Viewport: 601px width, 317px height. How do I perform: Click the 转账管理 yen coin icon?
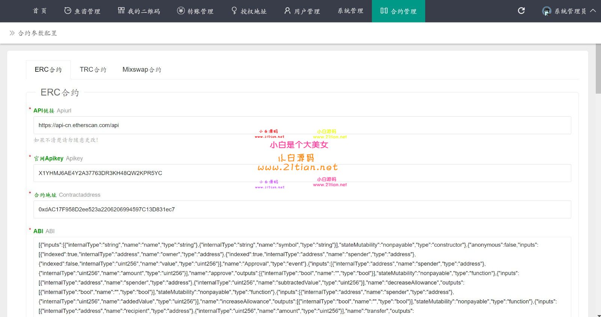[x=181, y=11]
